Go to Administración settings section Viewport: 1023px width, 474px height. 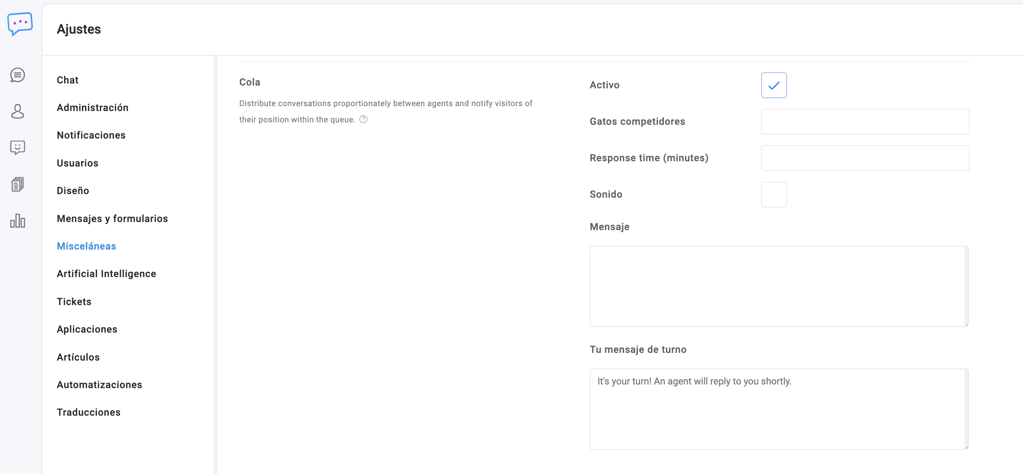[92, 108]
